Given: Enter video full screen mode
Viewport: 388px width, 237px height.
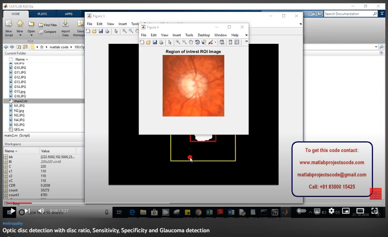Looking at the screenshot, I should (375, 211).
